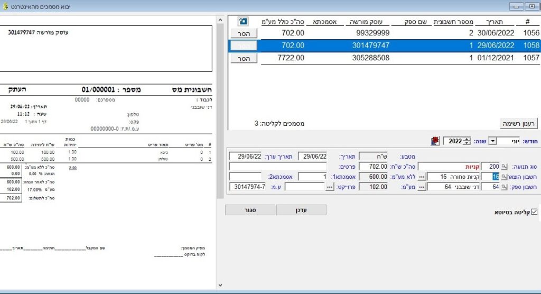Click the 305288508 dealer number cell
The height and width of the screenshot is (294, 541).
[370, 58]
